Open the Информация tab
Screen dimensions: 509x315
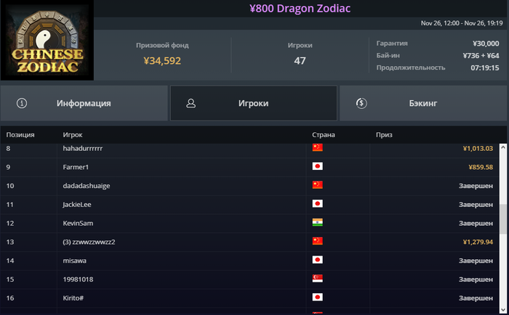coord(84,103)
